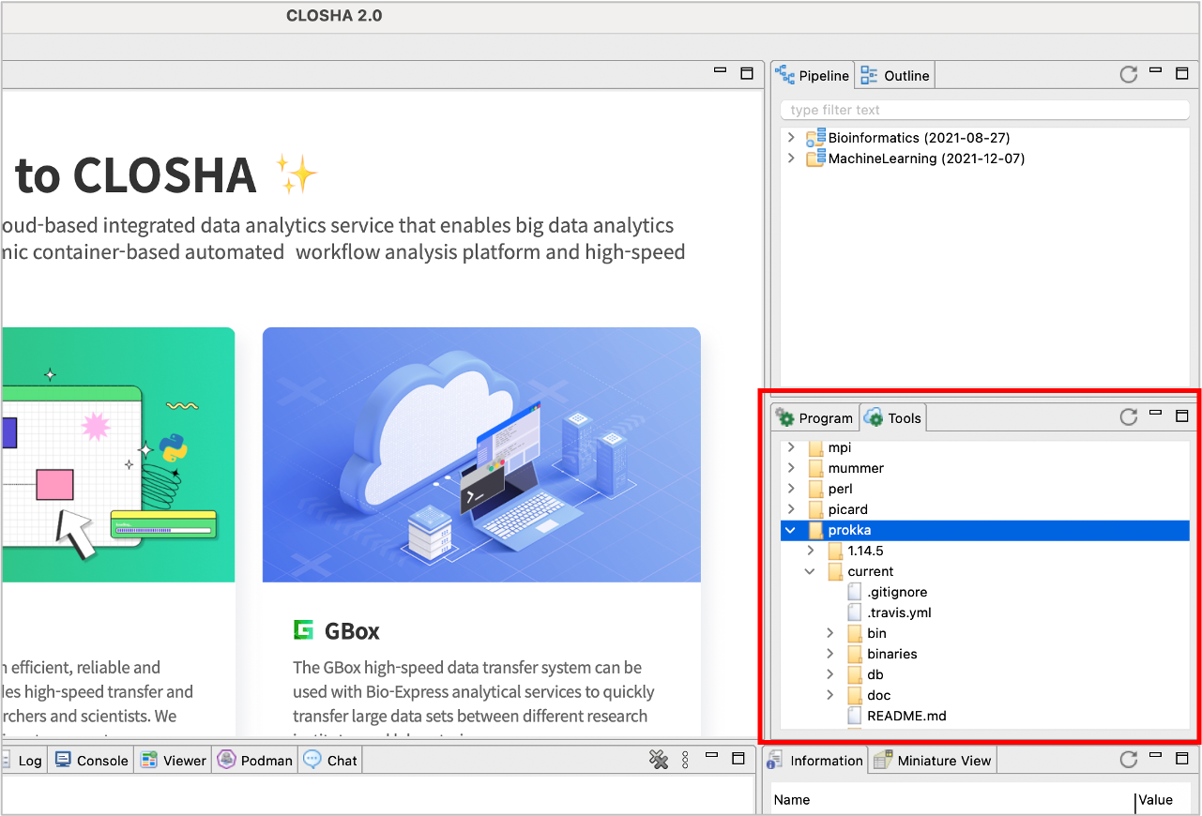The width and height of the screenshot is (1202, 816).
Task: Open the Chat tab
Action: click(330, 761)
